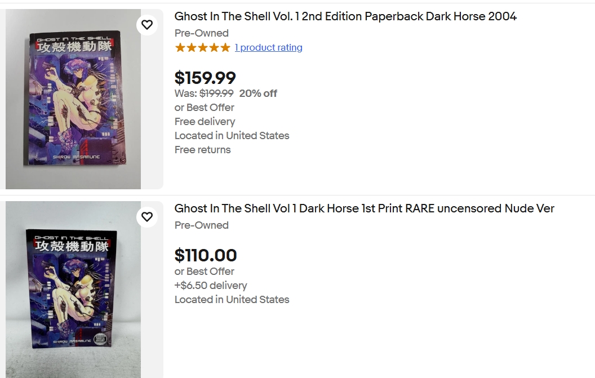Add the 2nd Edition listing to watchlist
Image resolution: width=595 pixels, height=378 pixels.
coord(147,25)
